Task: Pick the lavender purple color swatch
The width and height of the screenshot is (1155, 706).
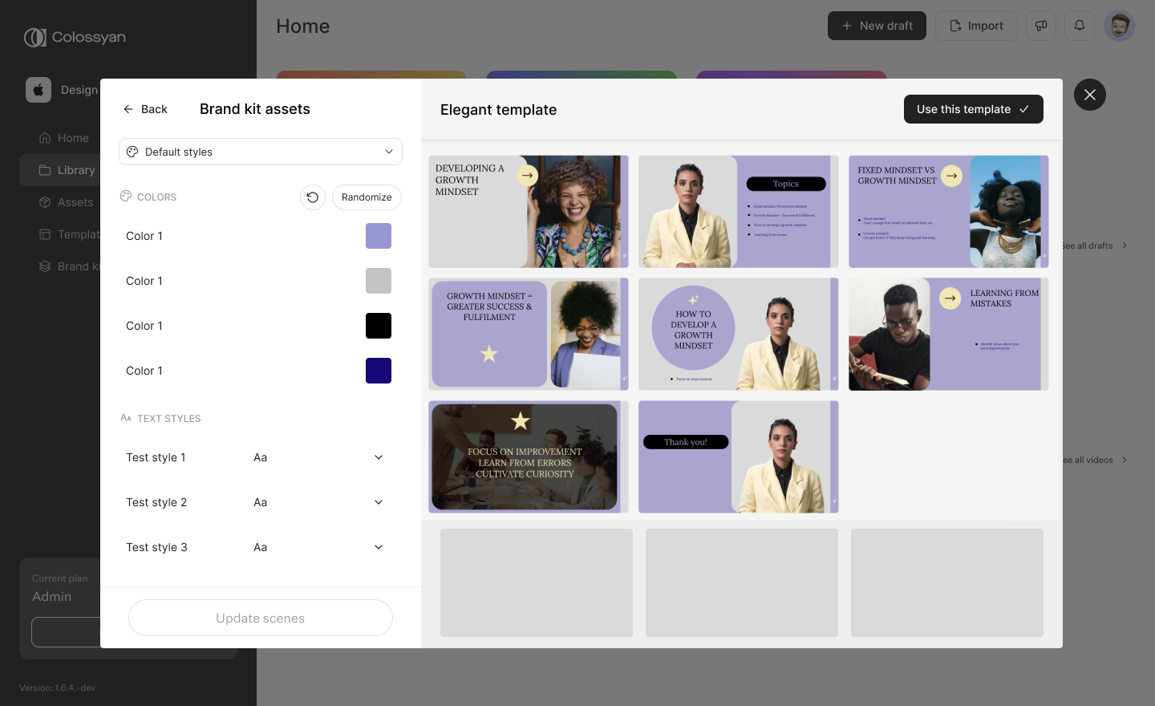Action: click(379, 236)
